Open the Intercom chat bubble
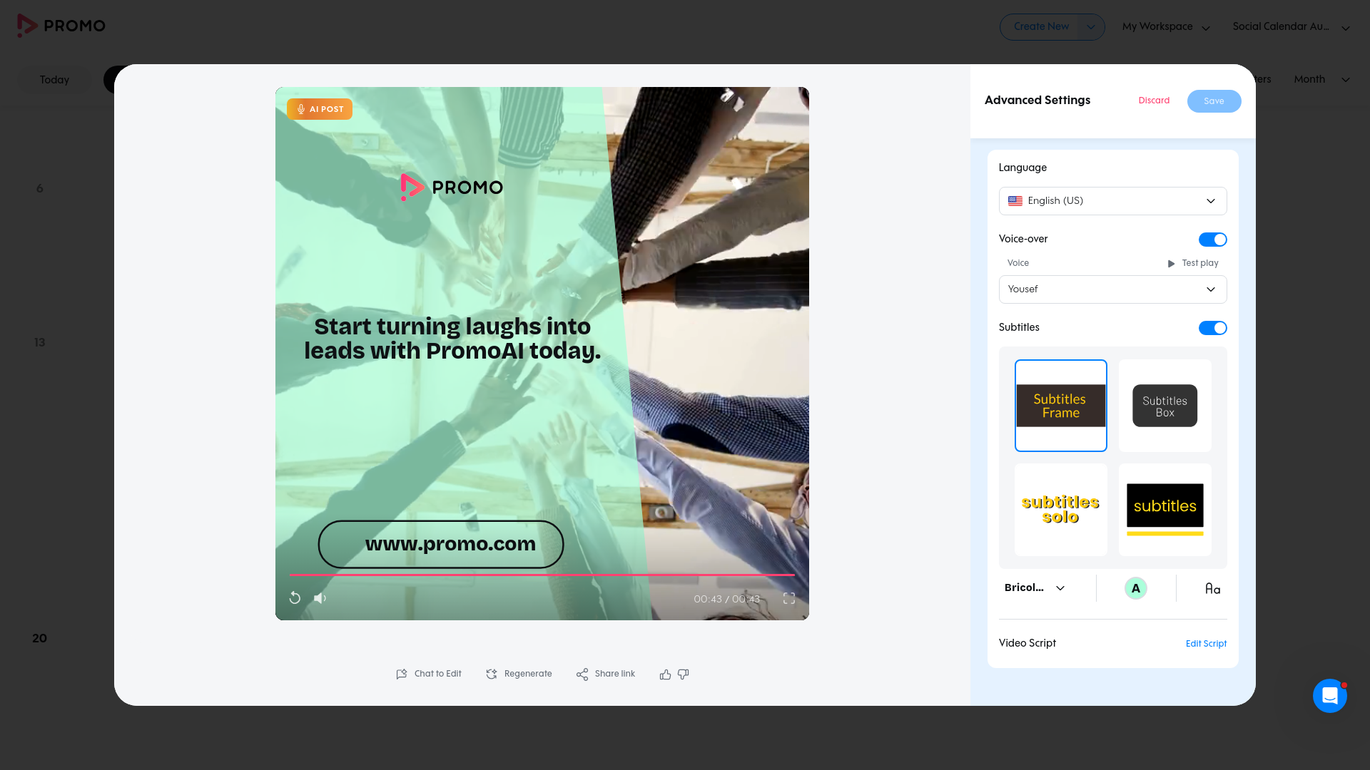Viewport: 1370px width, 770px height. (x=1329, y=696)
